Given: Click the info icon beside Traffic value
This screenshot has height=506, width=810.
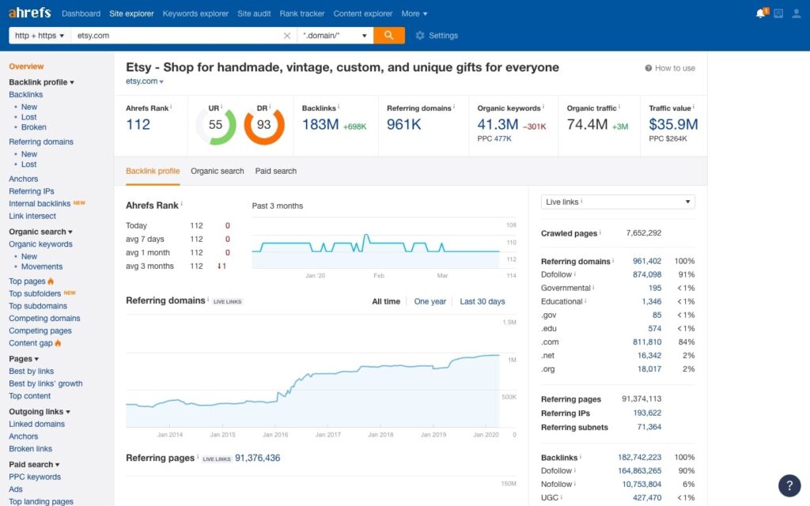Looking at the screenshot, I should point(693,107).
